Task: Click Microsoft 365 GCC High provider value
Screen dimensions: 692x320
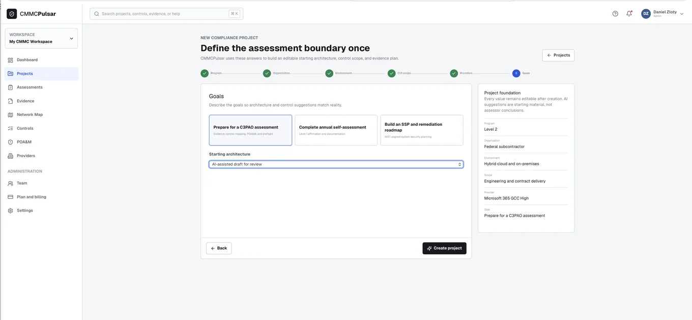Action: pyautogui.click(x=506, y=198)
